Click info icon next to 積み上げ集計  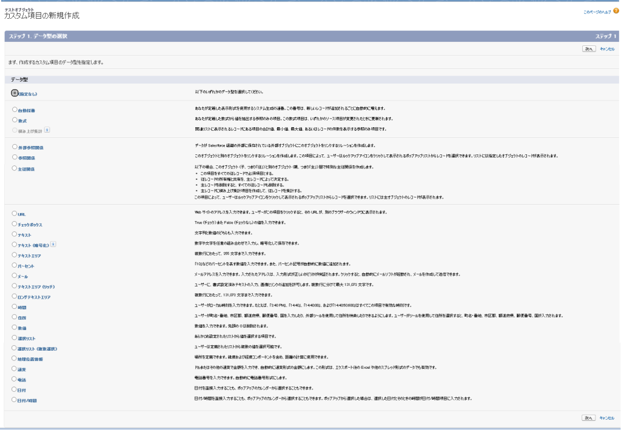tap(47, 129)
